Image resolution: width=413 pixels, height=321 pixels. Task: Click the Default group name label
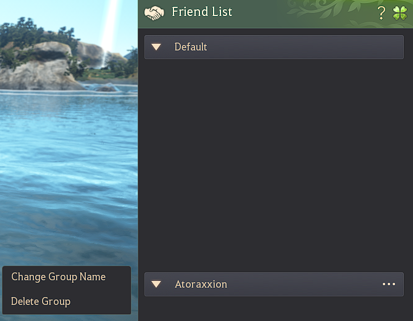191,47
